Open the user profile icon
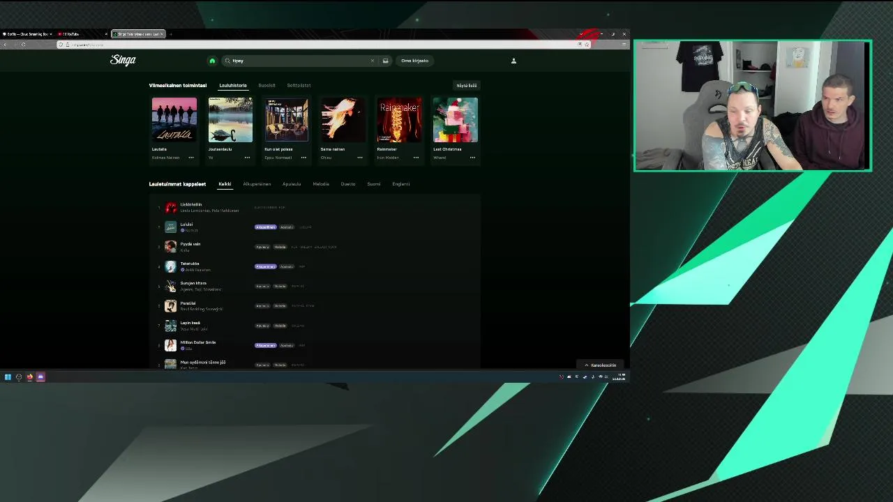 click(513, 61)
